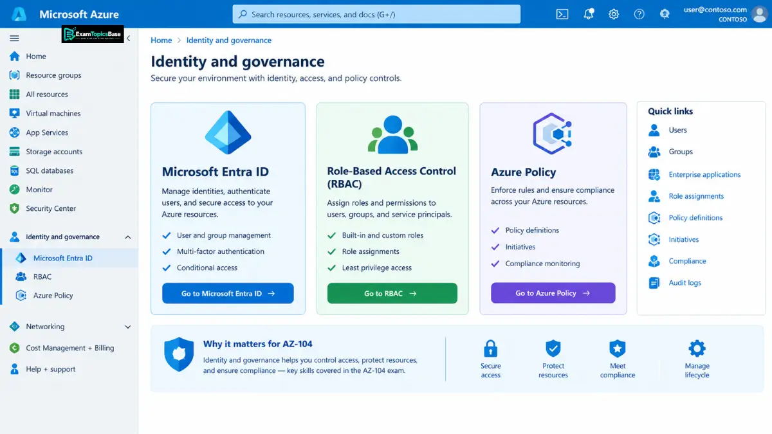Click the Home icon in sidebar

point(14,57)
